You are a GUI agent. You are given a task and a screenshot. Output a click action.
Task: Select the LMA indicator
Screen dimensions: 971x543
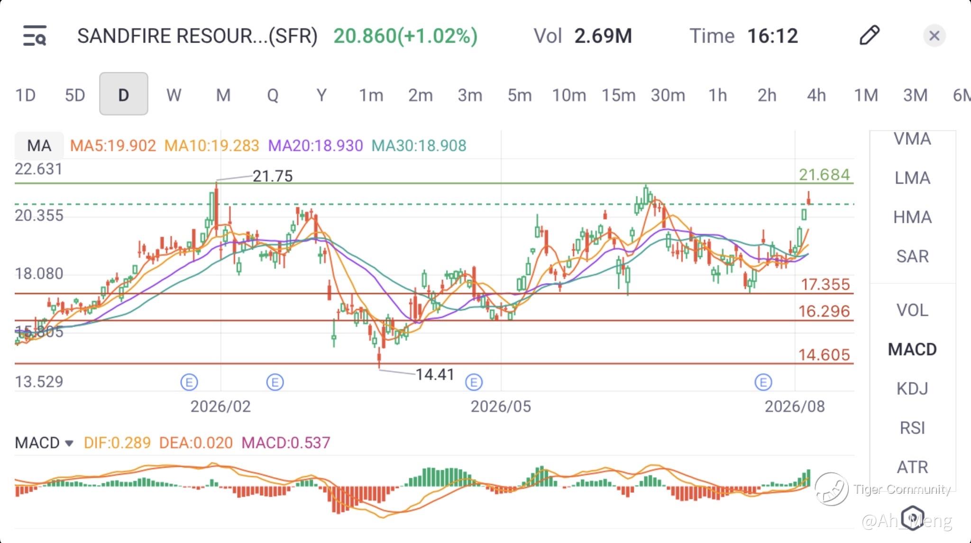pos(912,178)
